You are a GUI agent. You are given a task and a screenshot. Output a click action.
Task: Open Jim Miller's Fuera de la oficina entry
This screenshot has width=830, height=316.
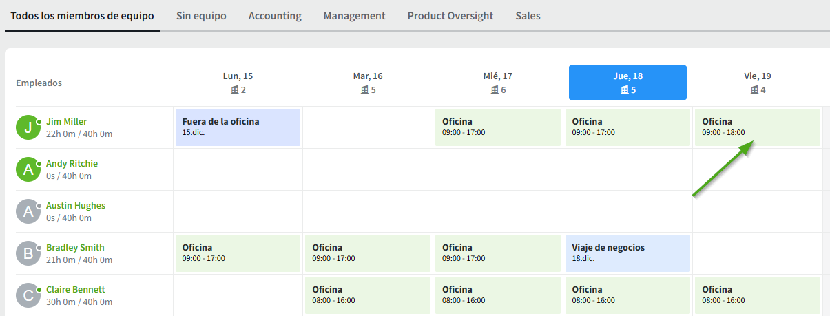[238, 127]
